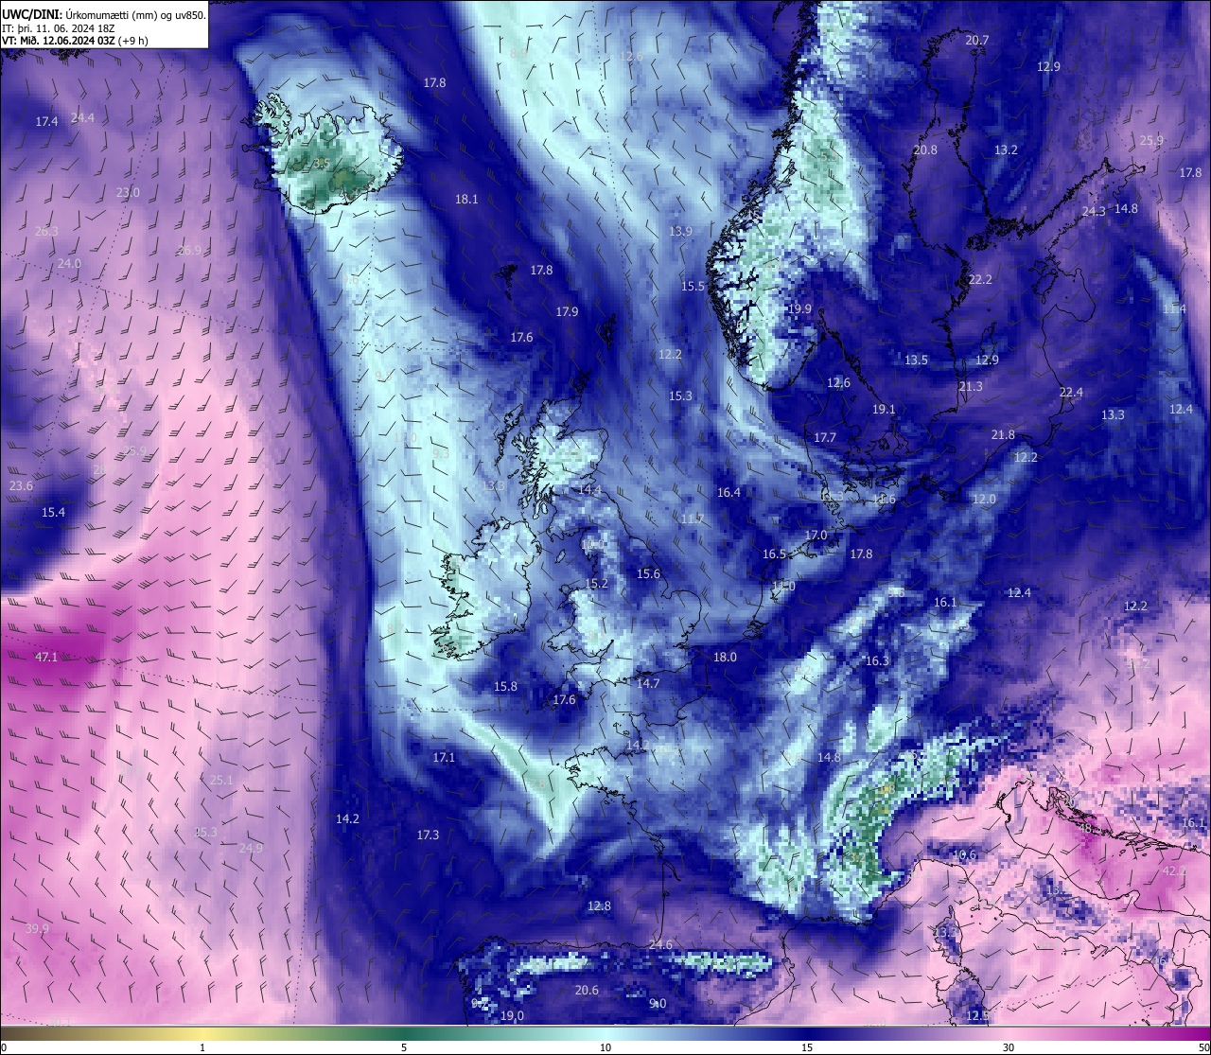Viewport: 1211px width, 1055px height.
Task: Click the 17.4 value on the map
Action: 46,121
